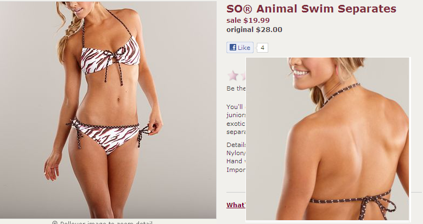Click the enlarged back-view zoom image

tap(328, 139)
